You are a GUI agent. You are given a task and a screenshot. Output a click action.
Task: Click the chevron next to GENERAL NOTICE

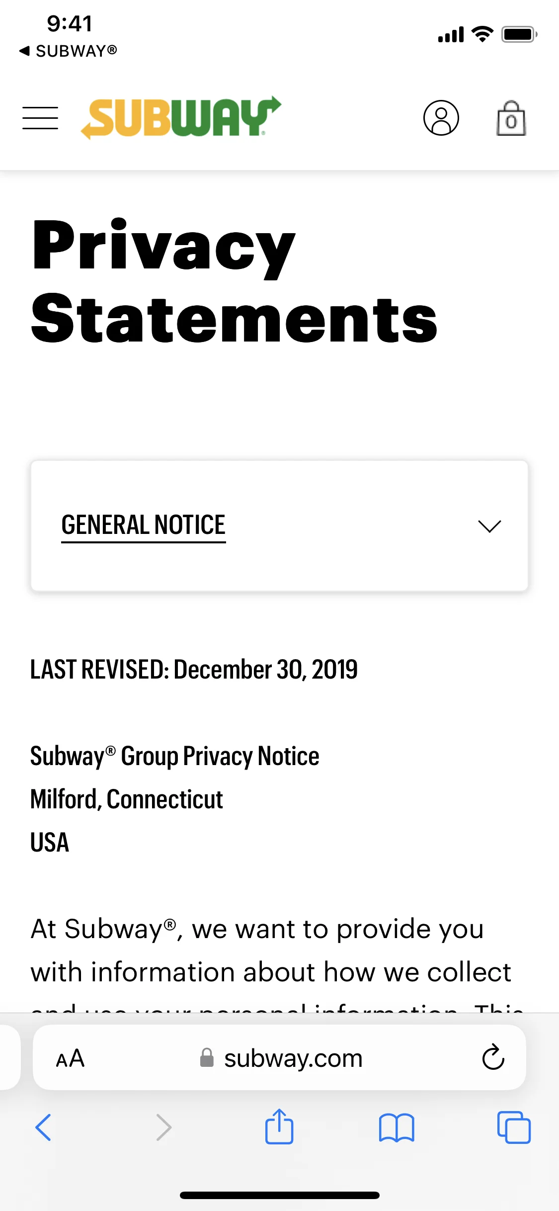click(489, 525)
